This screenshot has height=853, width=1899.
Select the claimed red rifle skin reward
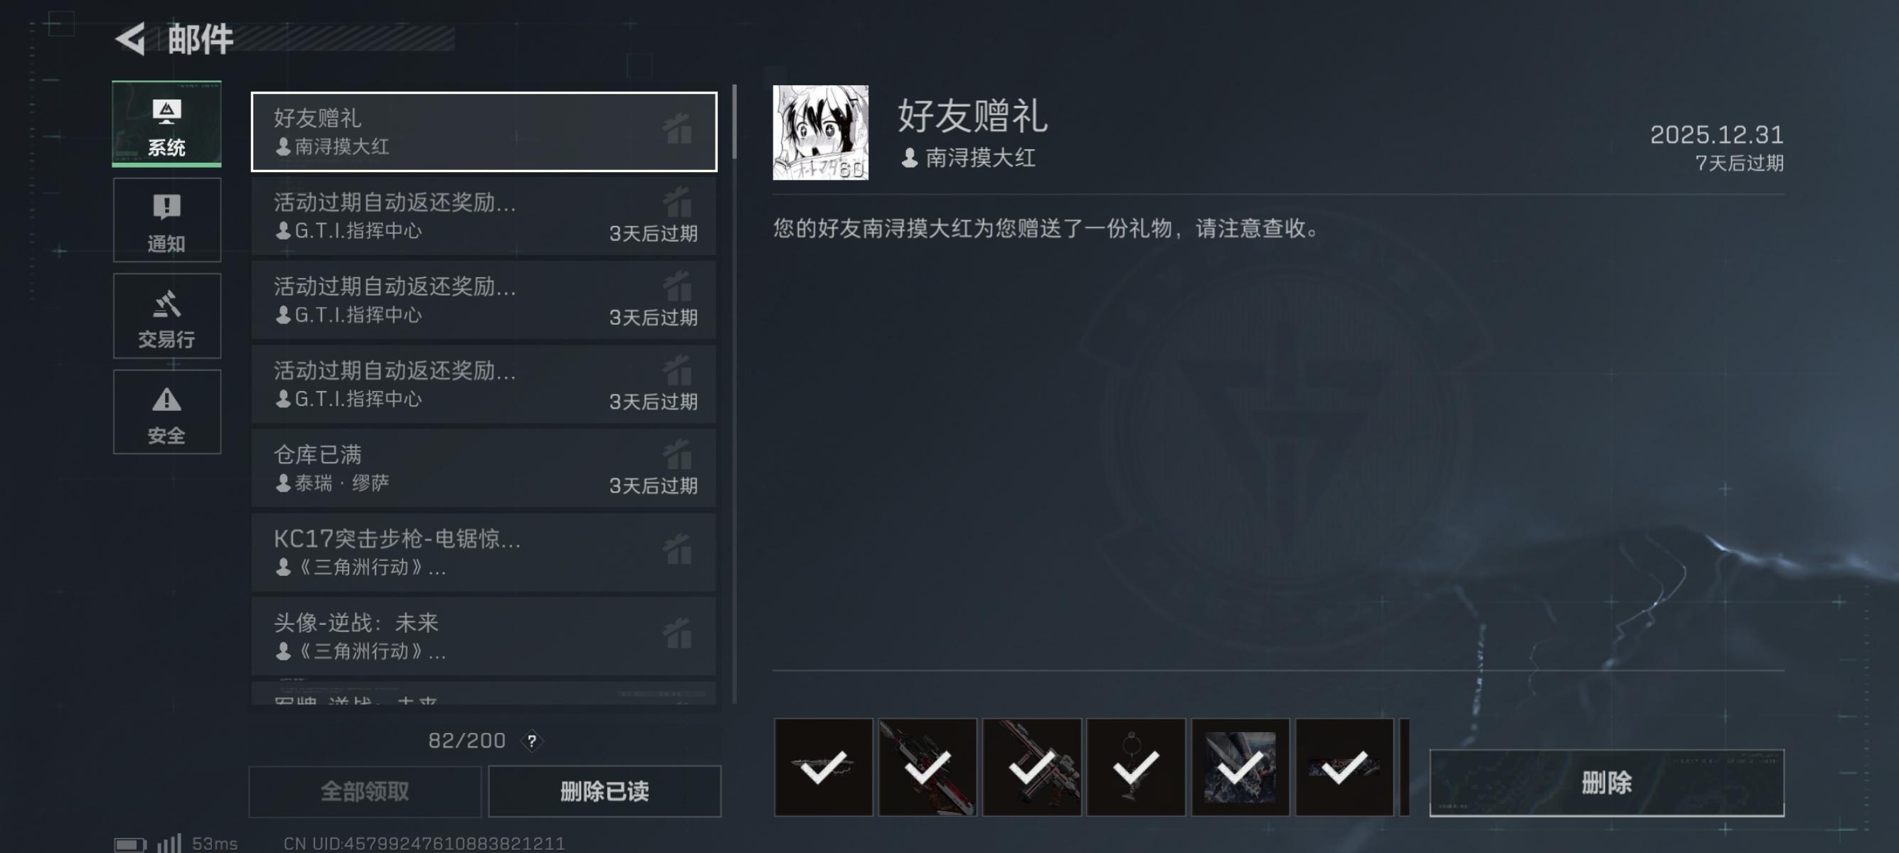927,768
